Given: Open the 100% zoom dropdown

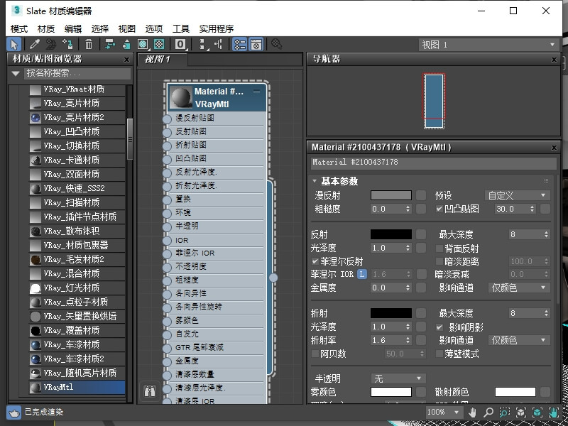Looking at the screenshot, I should tap(443, 413).
